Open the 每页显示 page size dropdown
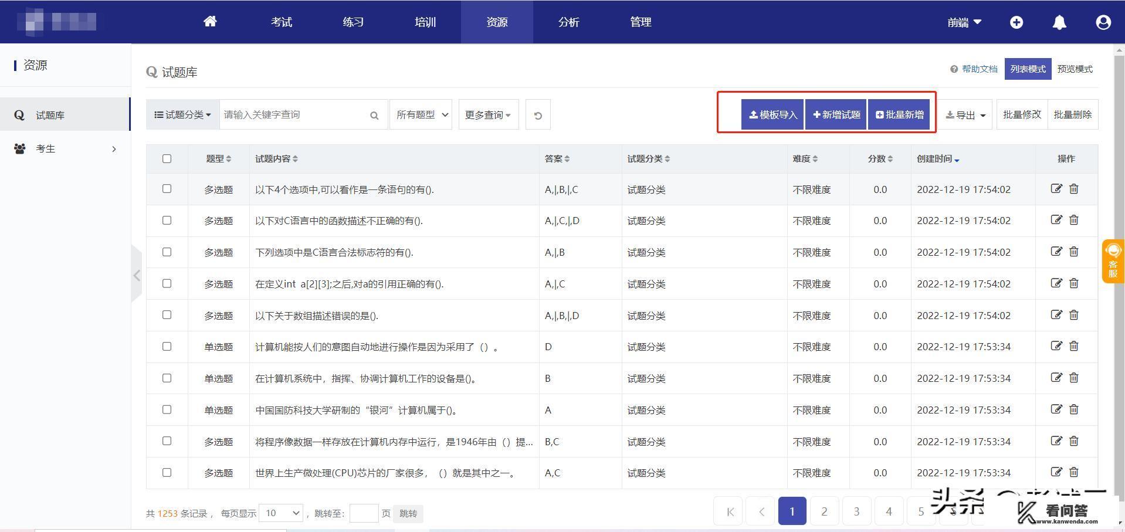The image size is (1125, 532). (x=280, y=513)
